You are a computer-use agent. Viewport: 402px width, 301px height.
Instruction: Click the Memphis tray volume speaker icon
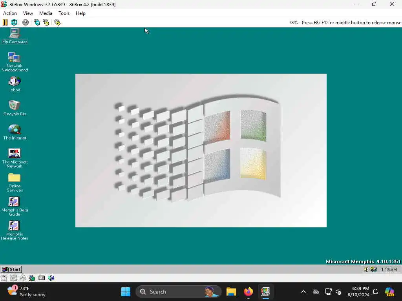point(366,269)
